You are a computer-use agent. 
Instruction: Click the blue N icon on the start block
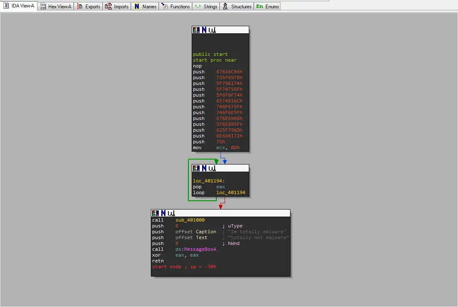[204, 30]
